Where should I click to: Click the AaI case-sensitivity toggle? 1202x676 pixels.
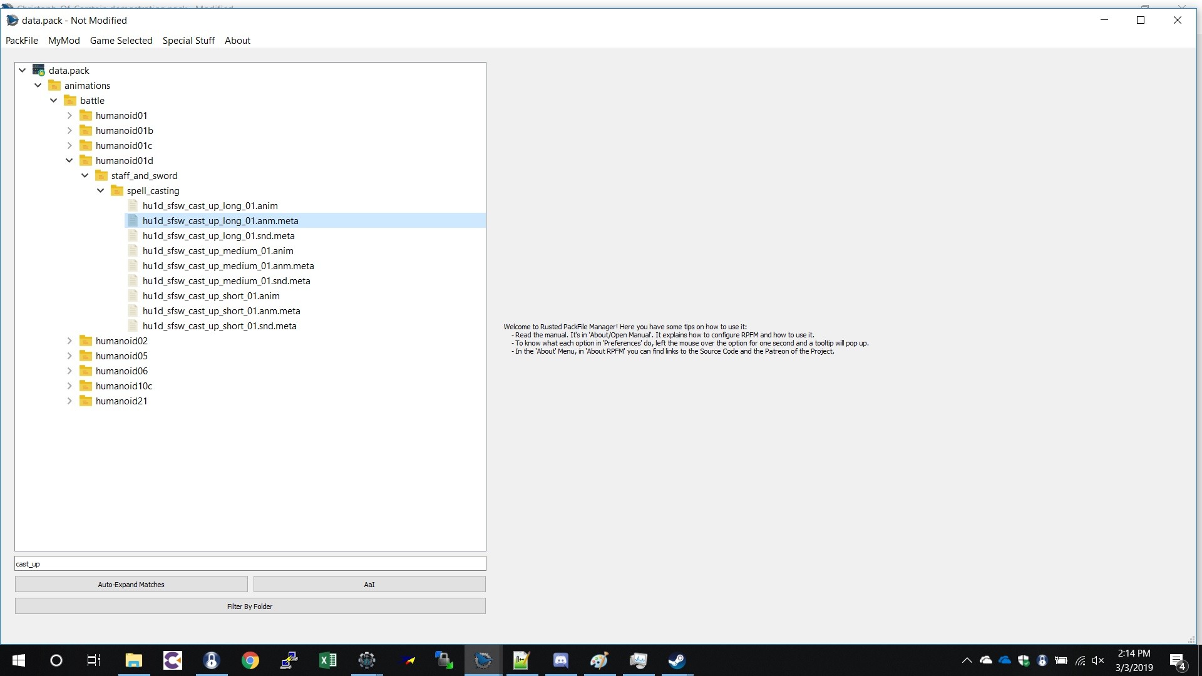(369, 585)
